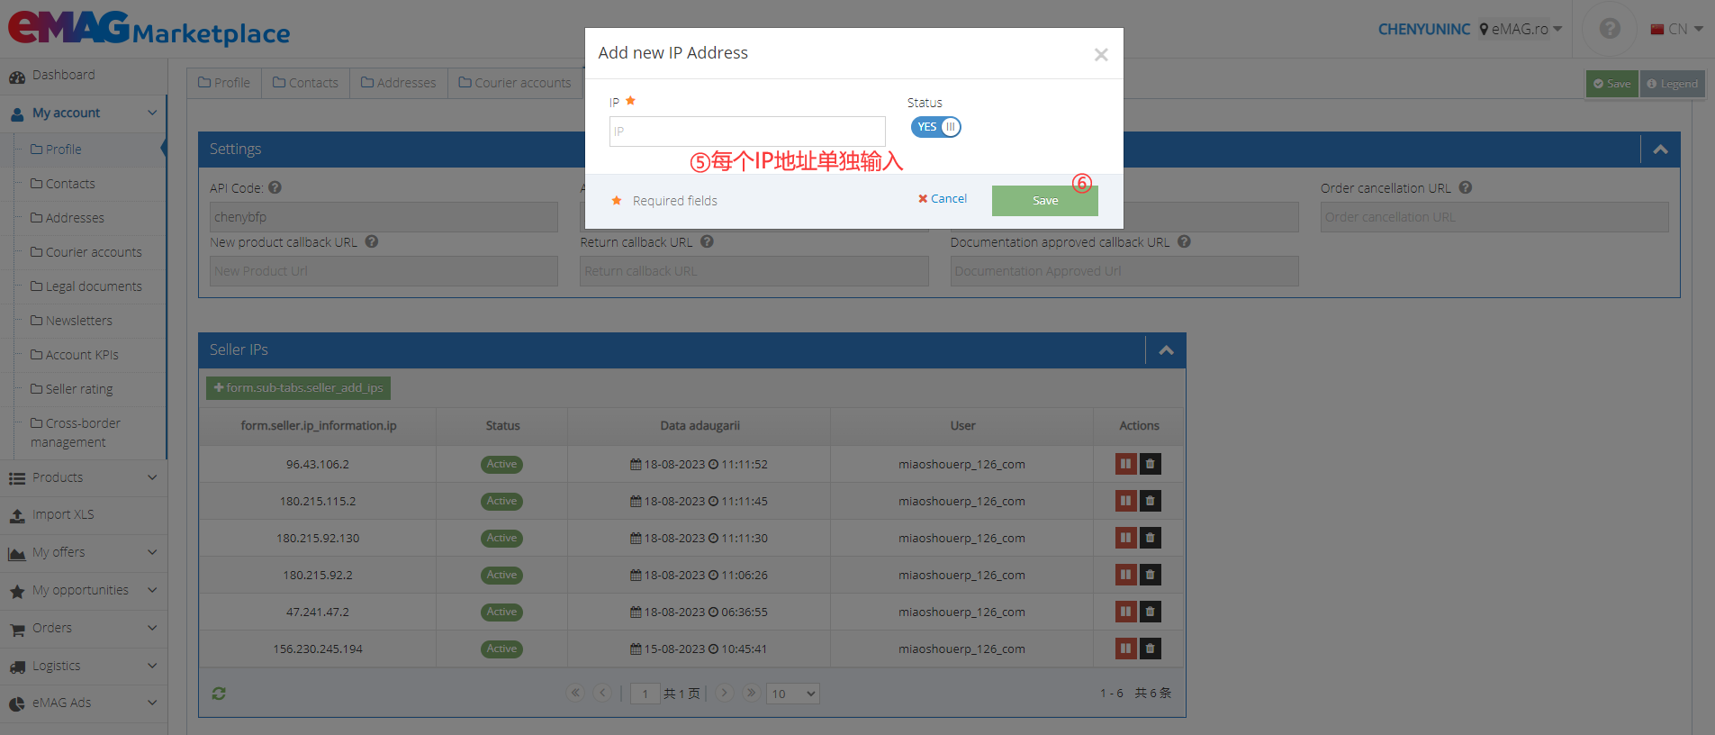Viewport: 1715px width, 735px height.
Task: Click help icon beside Order cancellation URL
Action: click(1466, 187)
